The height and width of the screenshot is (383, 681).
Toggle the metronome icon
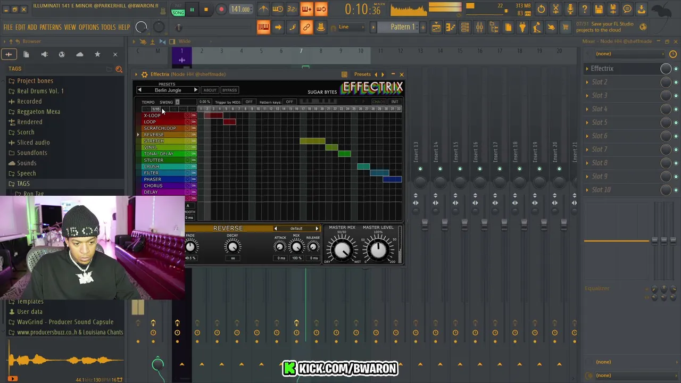pos(263,9)
